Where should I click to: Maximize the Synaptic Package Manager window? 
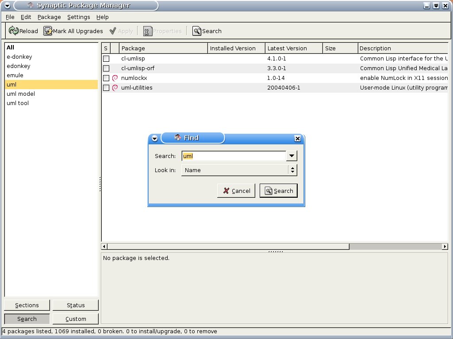point(436,5)
